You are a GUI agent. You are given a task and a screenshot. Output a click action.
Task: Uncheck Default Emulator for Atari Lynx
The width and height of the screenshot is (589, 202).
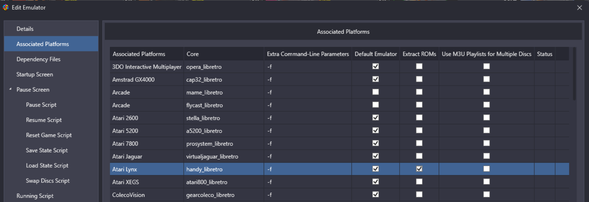pos(375,169)
